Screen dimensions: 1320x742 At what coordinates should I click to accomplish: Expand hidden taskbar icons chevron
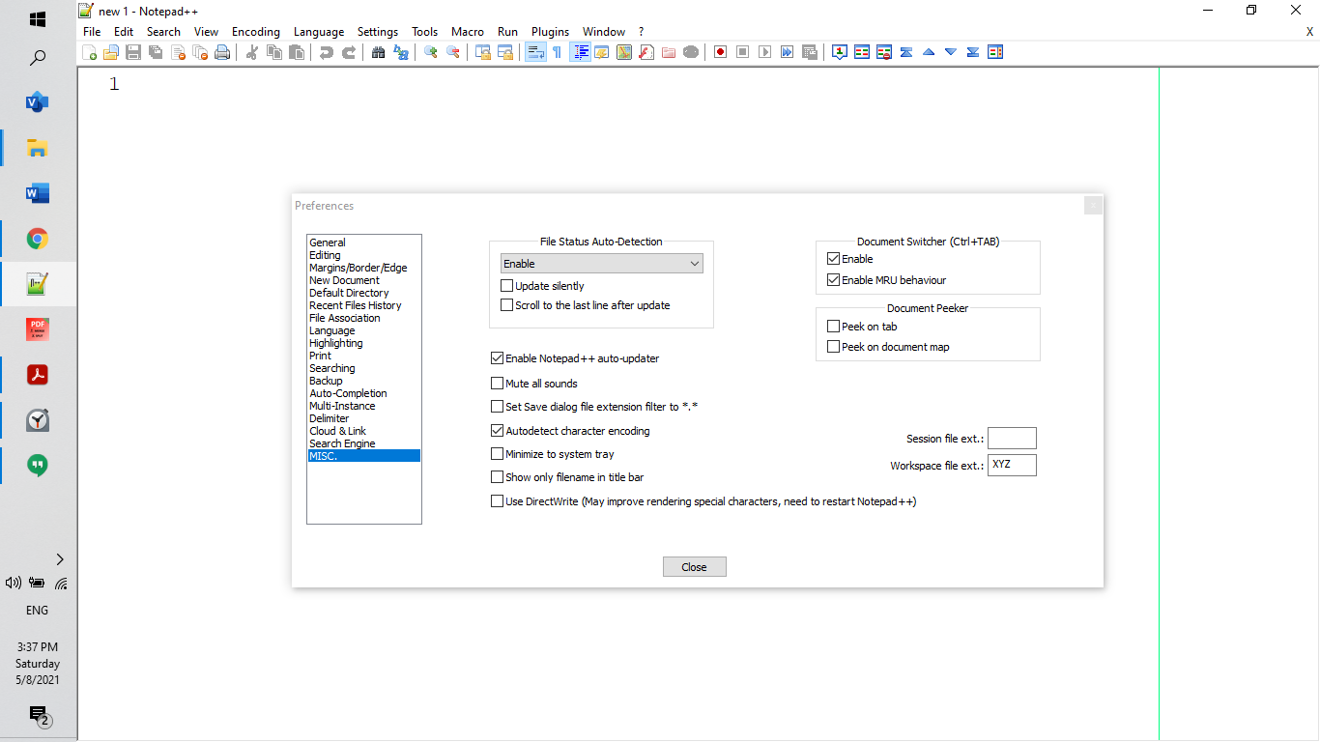tap(60, 559)
